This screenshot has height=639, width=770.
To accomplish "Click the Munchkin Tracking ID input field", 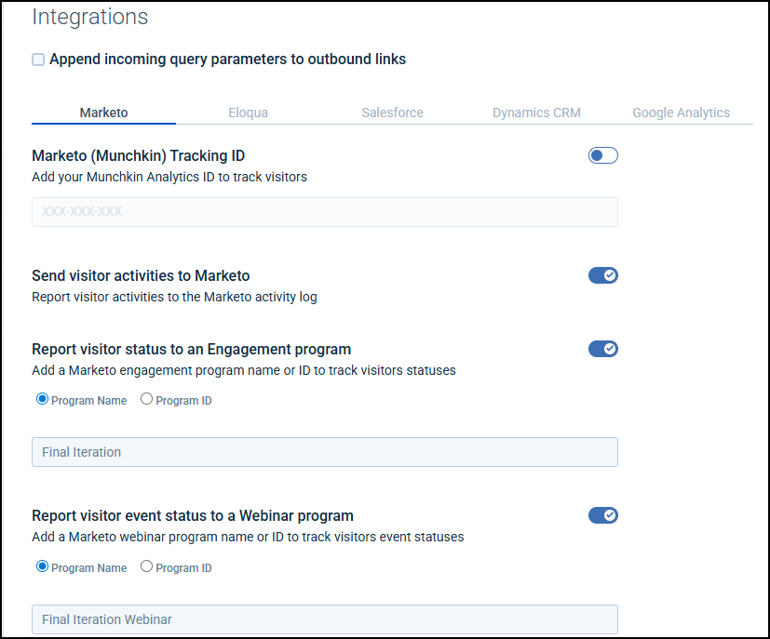I will (324, 212).
